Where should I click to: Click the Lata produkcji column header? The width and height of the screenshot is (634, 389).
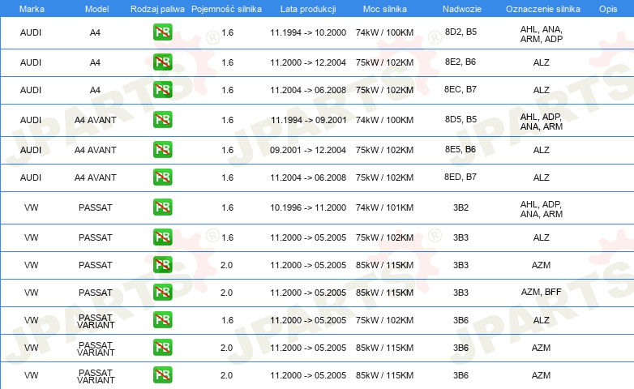pyautogui.click(x=308, y=9)
